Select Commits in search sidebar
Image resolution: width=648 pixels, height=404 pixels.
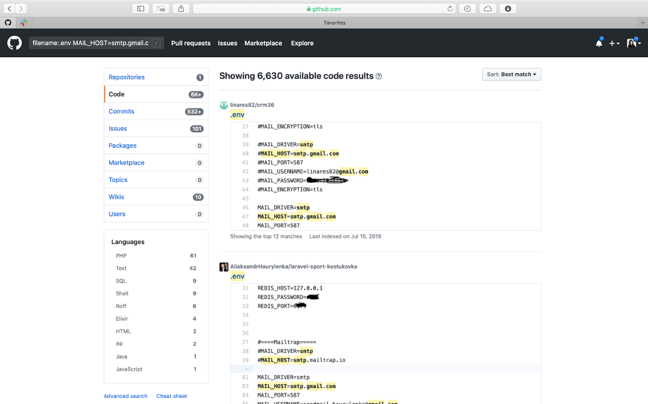point(122,112)
